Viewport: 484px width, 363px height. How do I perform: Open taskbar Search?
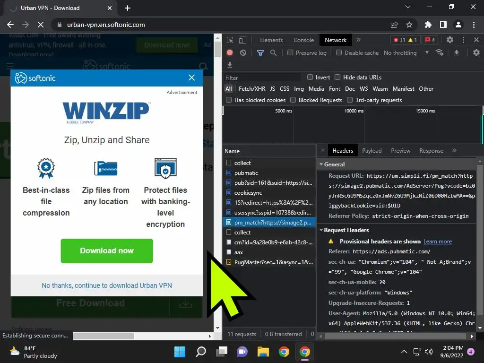pos(200,352)
